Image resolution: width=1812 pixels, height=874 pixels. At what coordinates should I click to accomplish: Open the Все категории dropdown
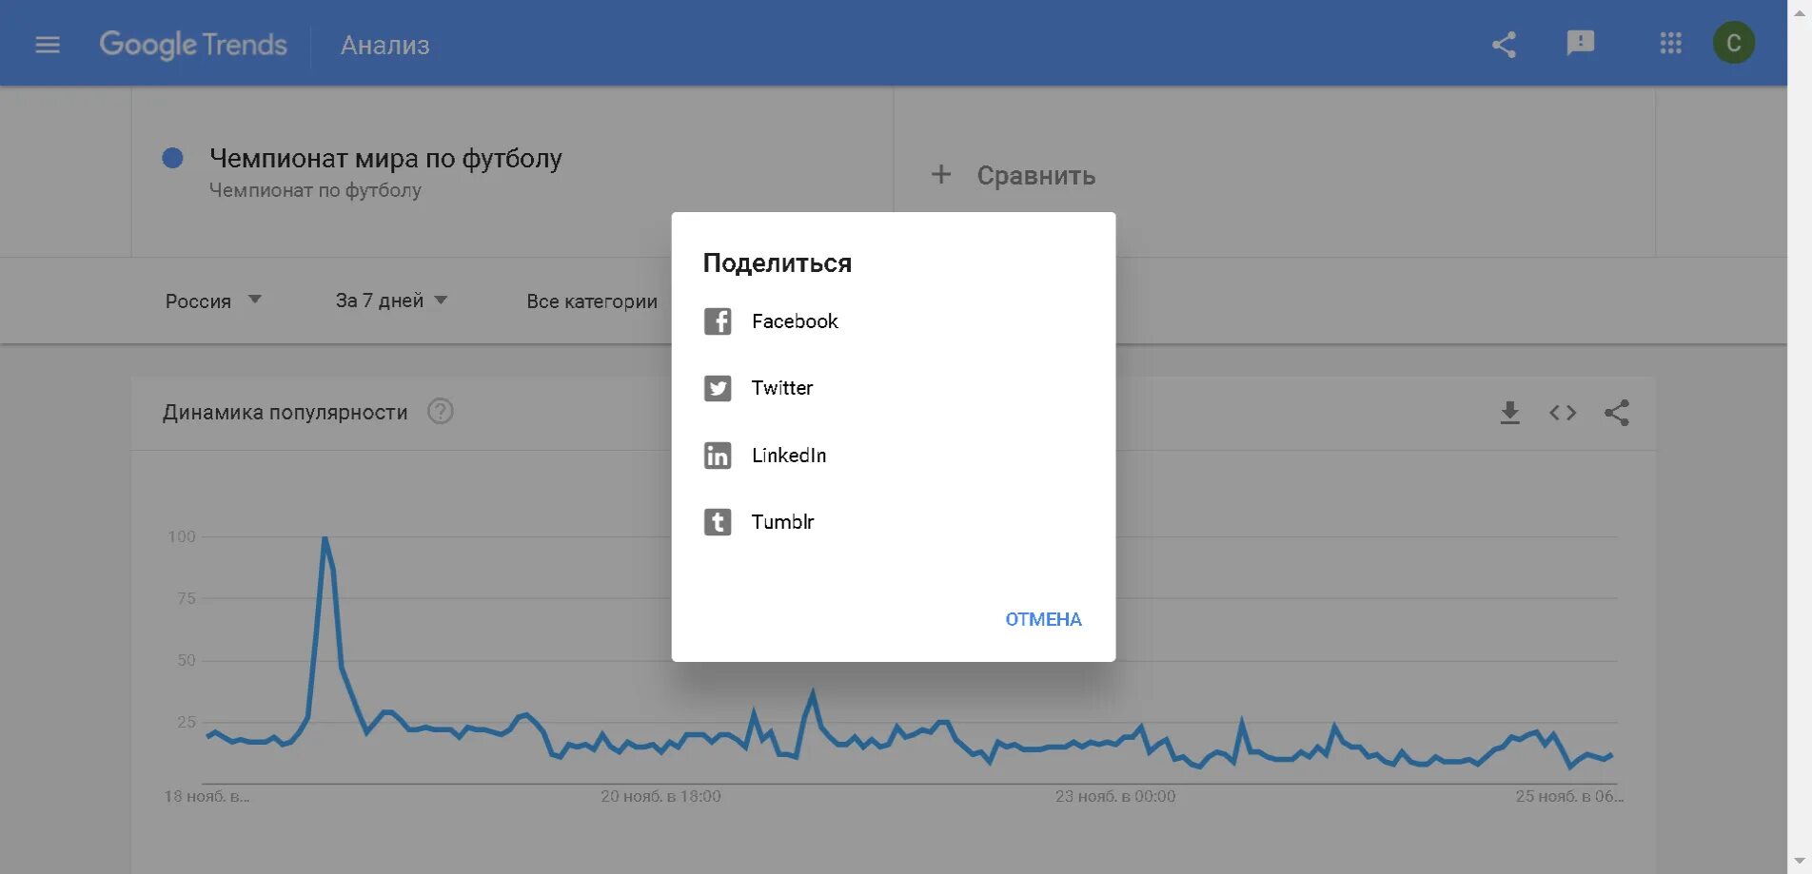coord(592,301)
